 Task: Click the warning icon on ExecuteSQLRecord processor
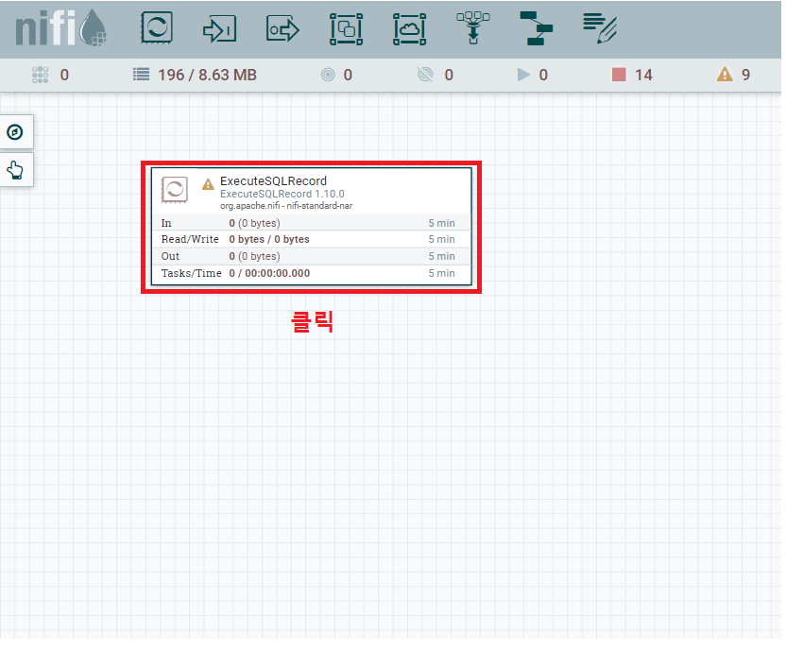(x=208, y=184)
